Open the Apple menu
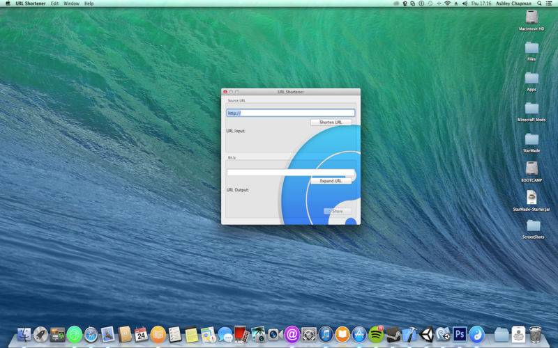The width and height of the screenshot is (558, 348). click(x=8, y=3)
